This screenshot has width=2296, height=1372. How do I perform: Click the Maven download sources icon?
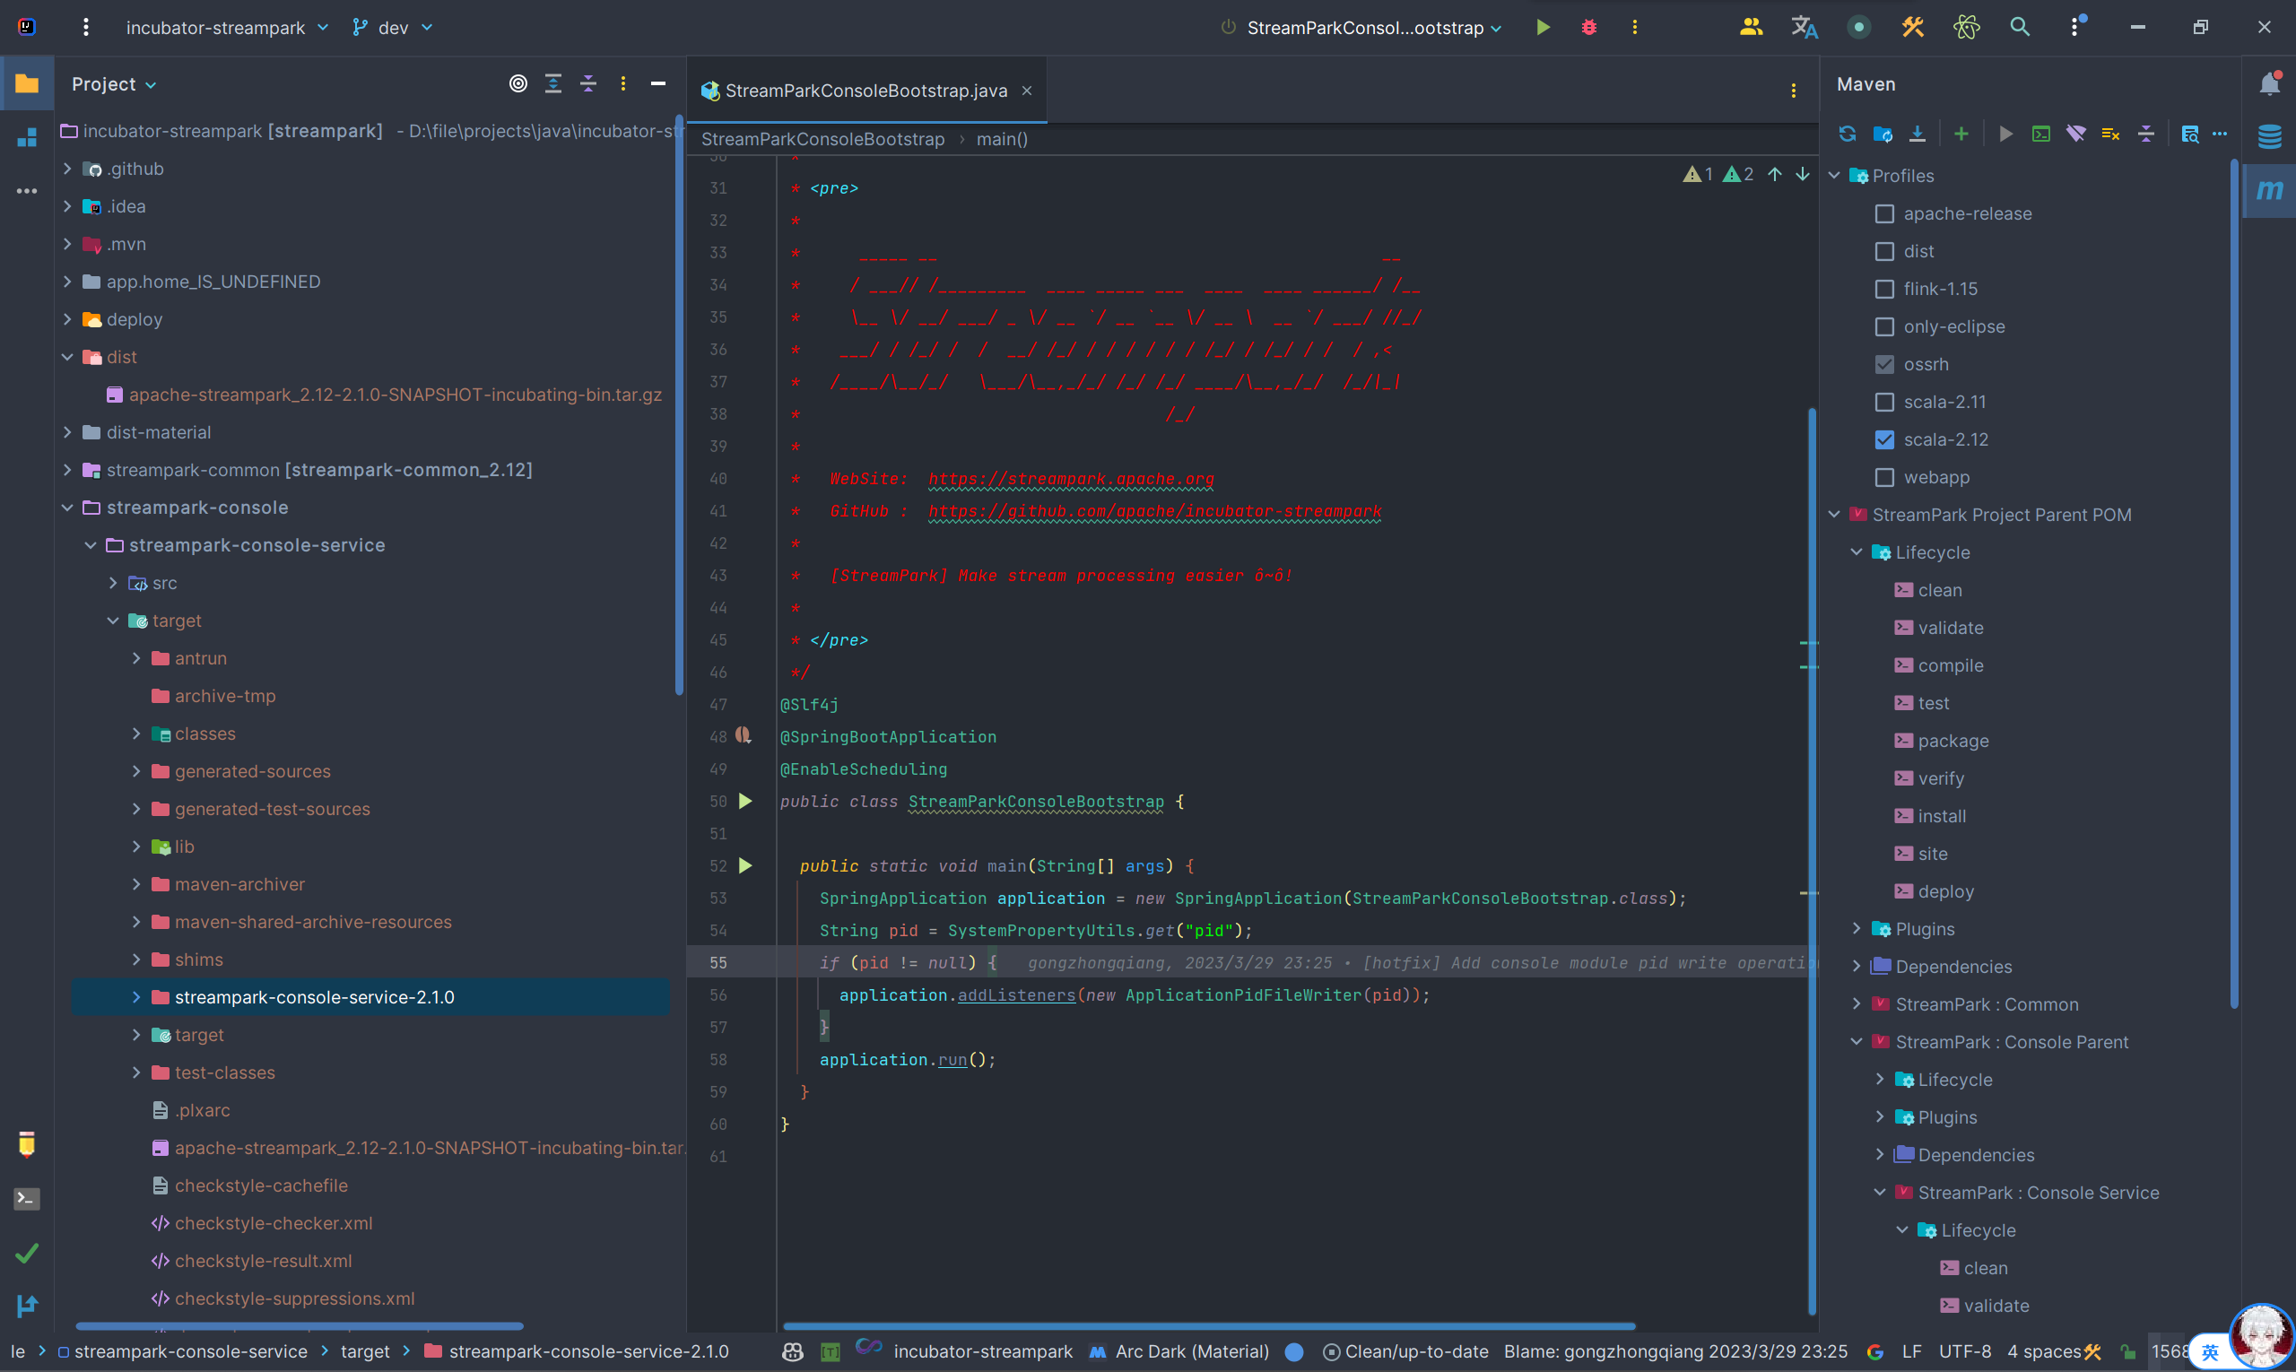pos(1917,134)
